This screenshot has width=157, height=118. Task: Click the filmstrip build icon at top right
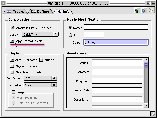(151, 10)
